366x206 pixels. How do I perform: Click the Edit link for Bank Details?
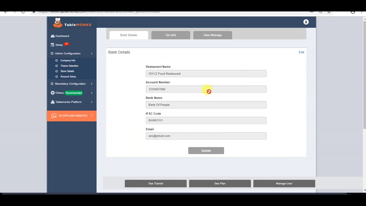point(301,52)
